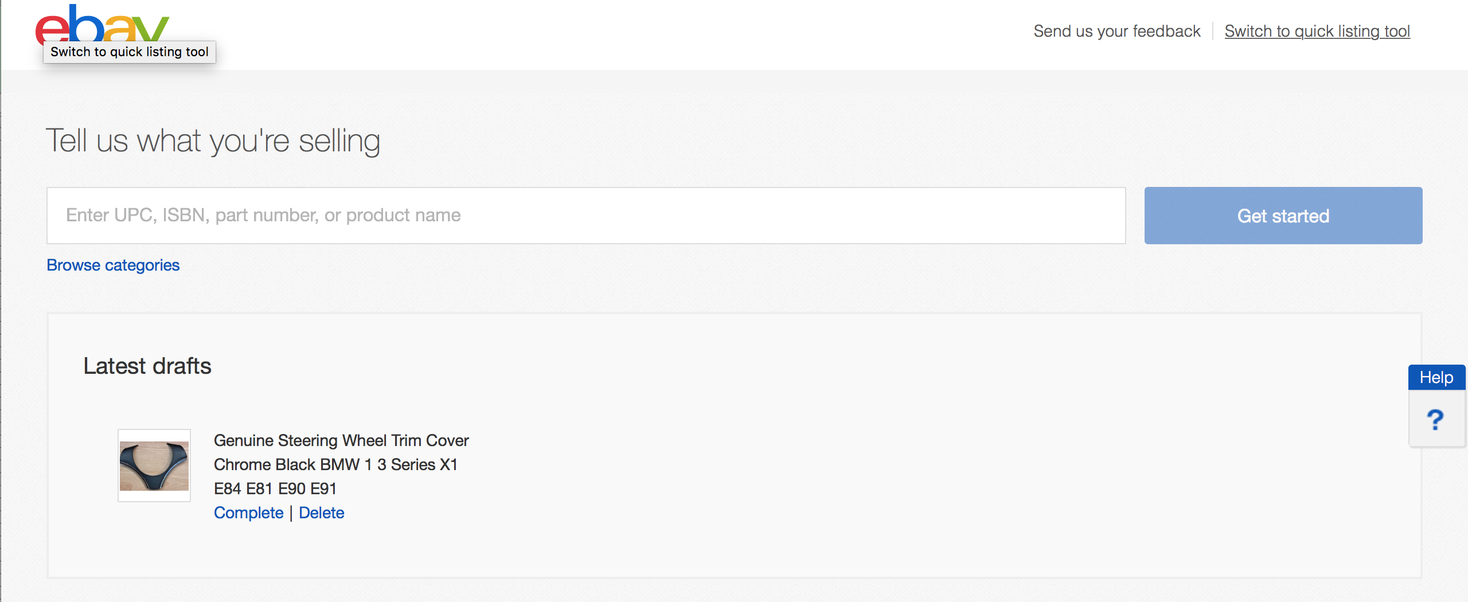Focus the UPC, ISBN, or product name field
1468x602 pixels.
(x=585, y=216)
